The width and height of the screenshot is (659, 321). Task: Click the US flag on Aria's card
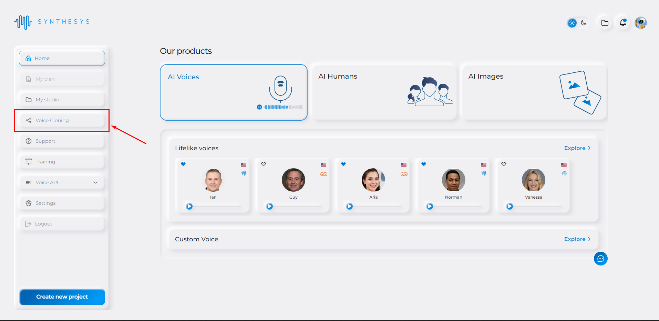pos(404,165)
